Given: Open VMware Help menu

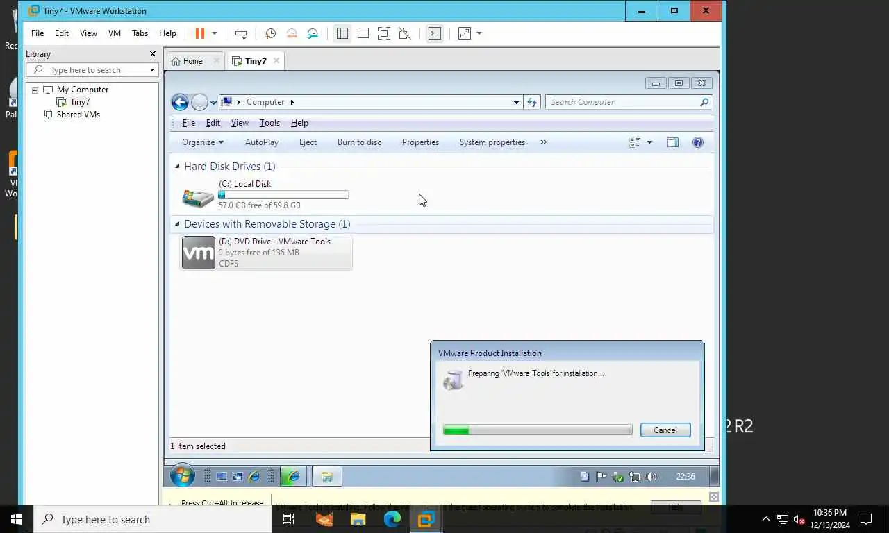Looking at the screenshot, I should point(167,33).
